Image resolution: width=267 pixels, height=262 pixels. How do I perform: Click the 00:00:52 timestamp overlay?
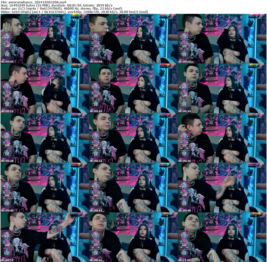8,260
